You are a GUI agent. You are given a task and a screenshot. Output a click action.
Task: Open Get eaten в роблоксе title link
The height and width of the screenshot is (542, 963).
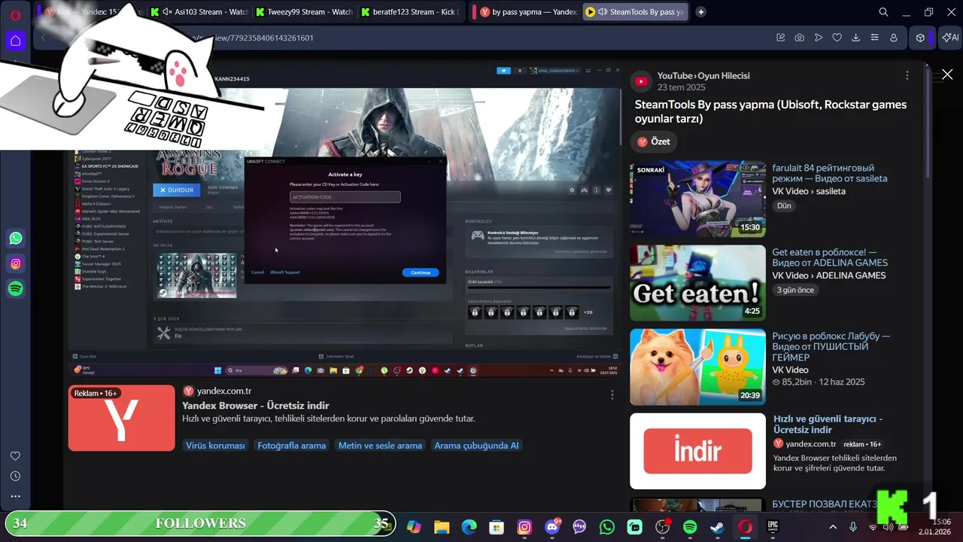[x=830, y=257]
